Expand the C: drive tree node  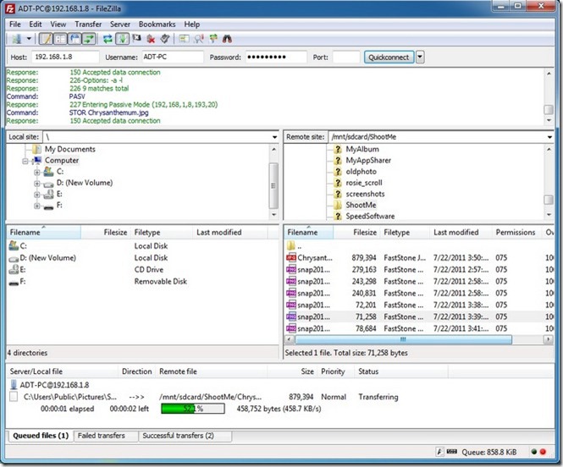[37, 172]
